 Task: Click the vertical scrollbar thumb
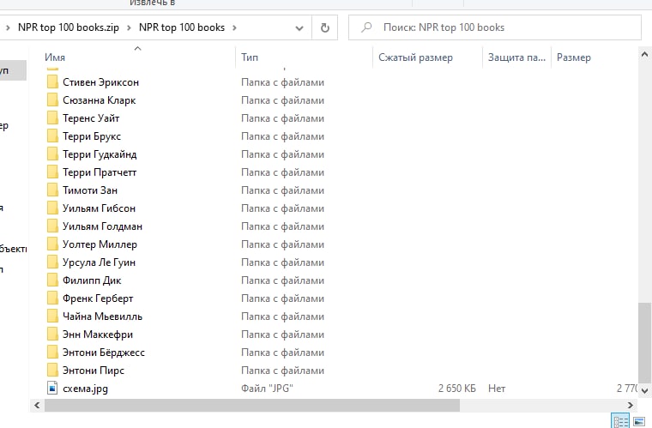pos(644,342)
